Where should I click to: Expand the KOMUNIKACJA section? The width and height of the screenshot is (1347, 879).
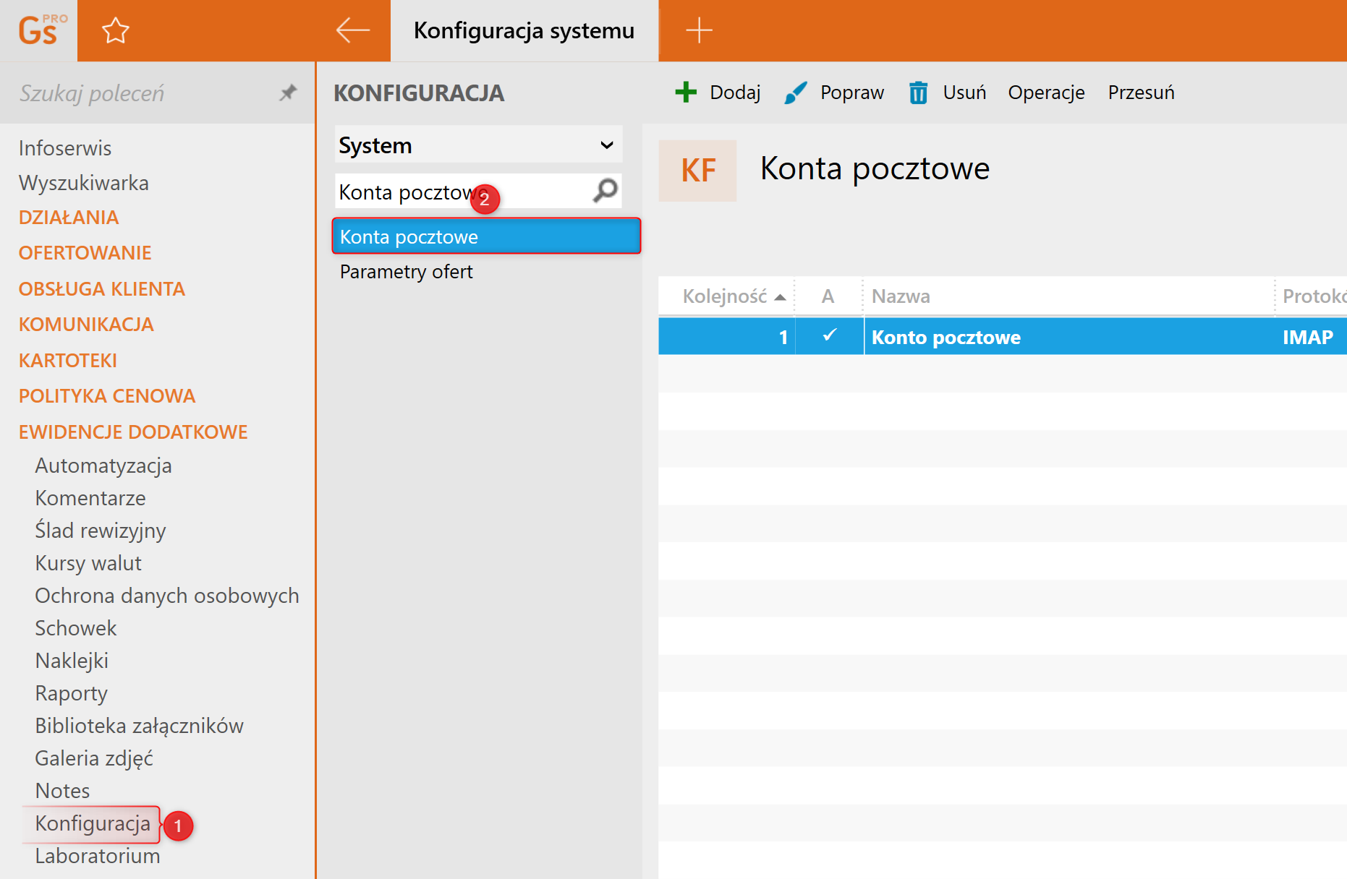(x=86, y=325)
